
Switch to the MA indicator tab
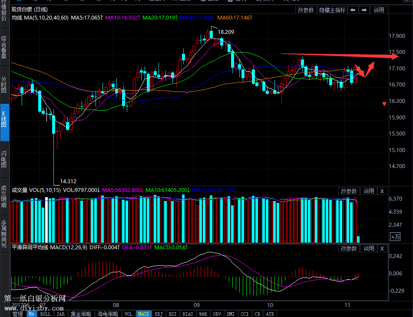[x=32, y=314]
